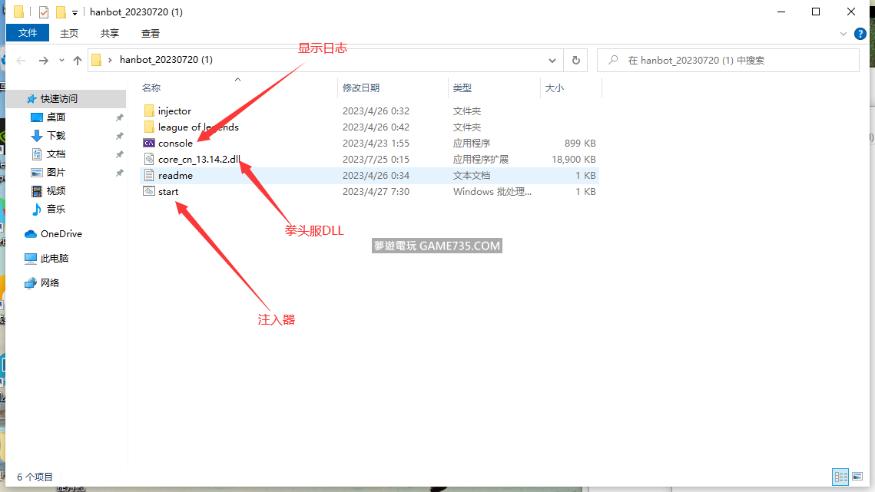The width and height of the screenshot is (875, 492).
Task: Click the injector date 2023/4/26 0:32
Action: 376,111
